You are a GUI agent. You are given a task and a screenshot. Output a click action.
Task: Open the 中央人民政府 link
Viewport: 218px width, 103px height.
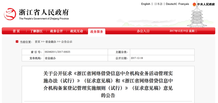coord(206,4)
